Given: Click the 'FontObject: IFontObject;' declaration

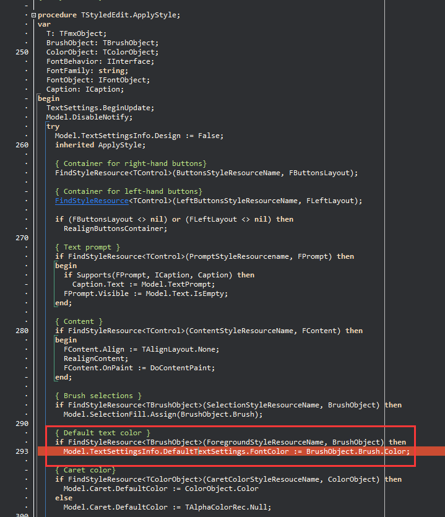Looking at the screenshot, I should coord(98,80).
